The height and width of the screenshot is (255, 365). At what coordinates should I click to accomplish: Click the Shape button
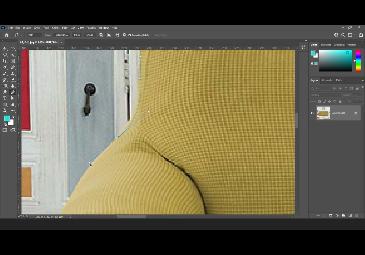coord(90,35)
